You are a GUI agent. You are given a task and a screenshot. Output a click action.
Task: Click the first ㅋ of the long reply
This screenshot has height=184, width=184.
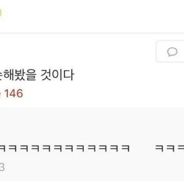coord(2,148)
